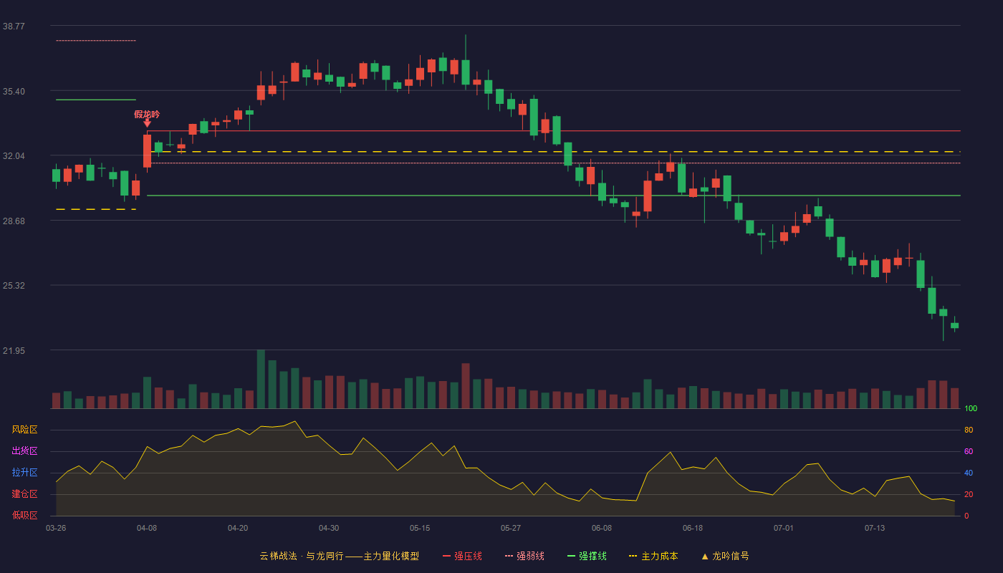Click the 假龙吟 signal label
This screenshot has height=573, width=1003.
click(147, 114)
